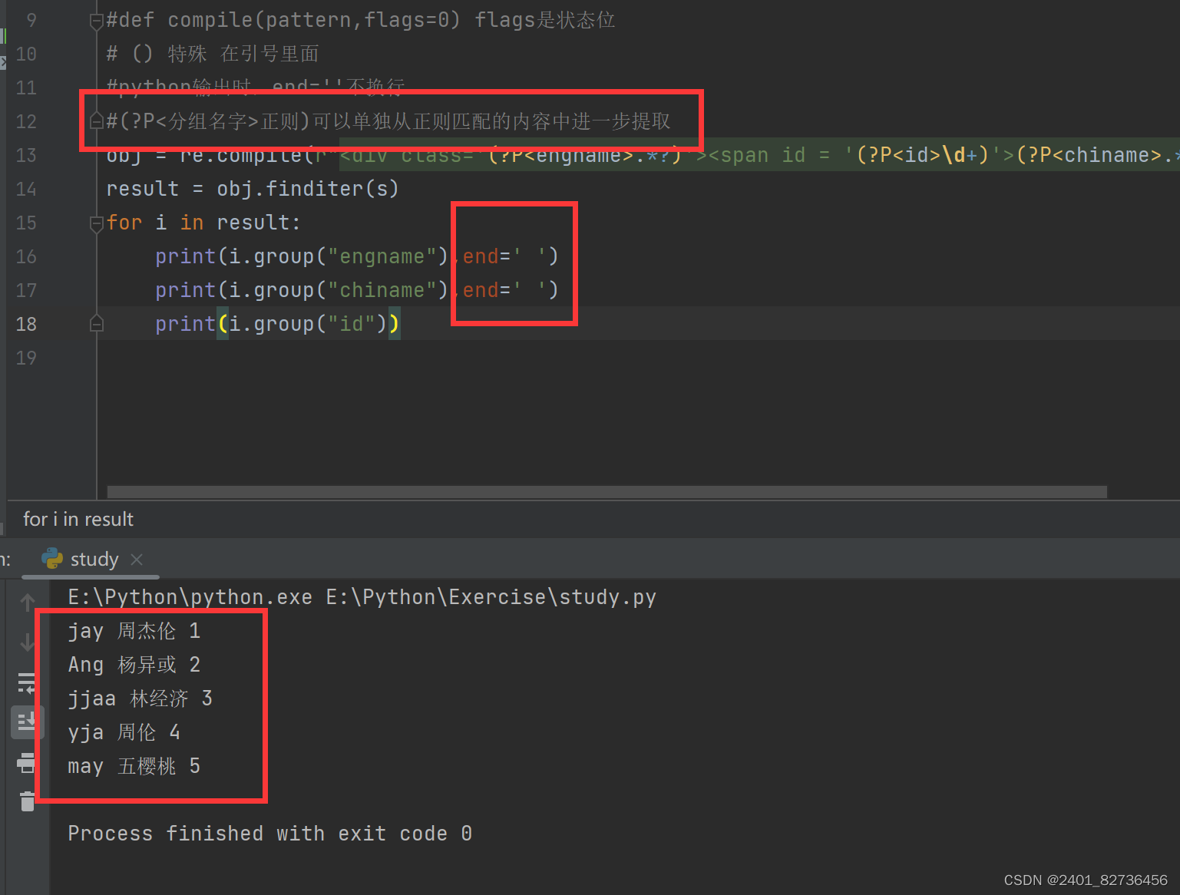Click the 'for i in result' breadcrumb
The width and height of the screenshot is (1180, 895).
78,520
